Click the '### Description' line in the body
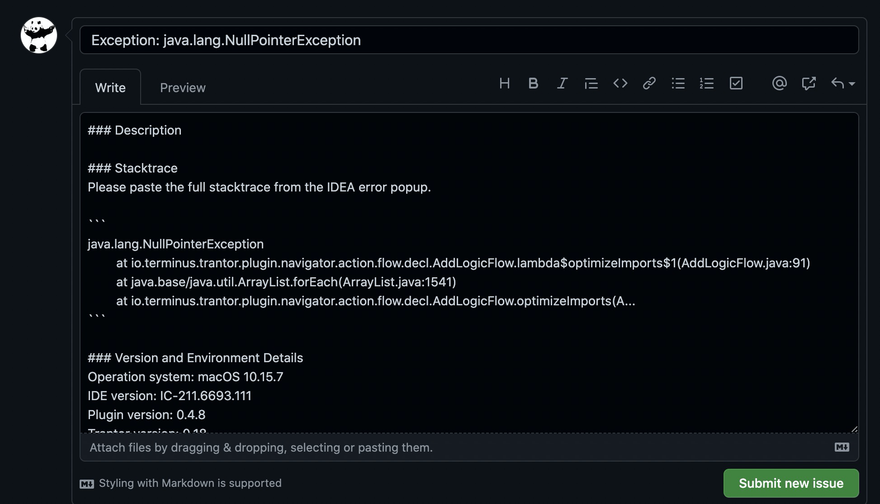Viewport: 880px width, 504px height. pos(135,130)
